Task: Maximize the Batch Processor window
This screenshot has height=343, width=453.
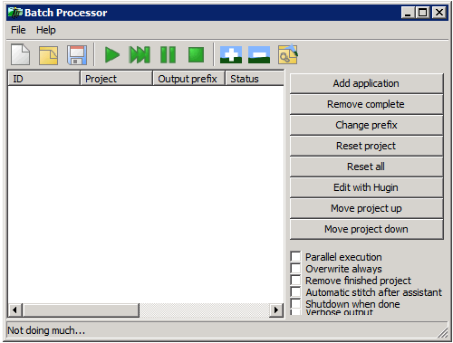Action: pyautogui.click(x=422, y=13)
